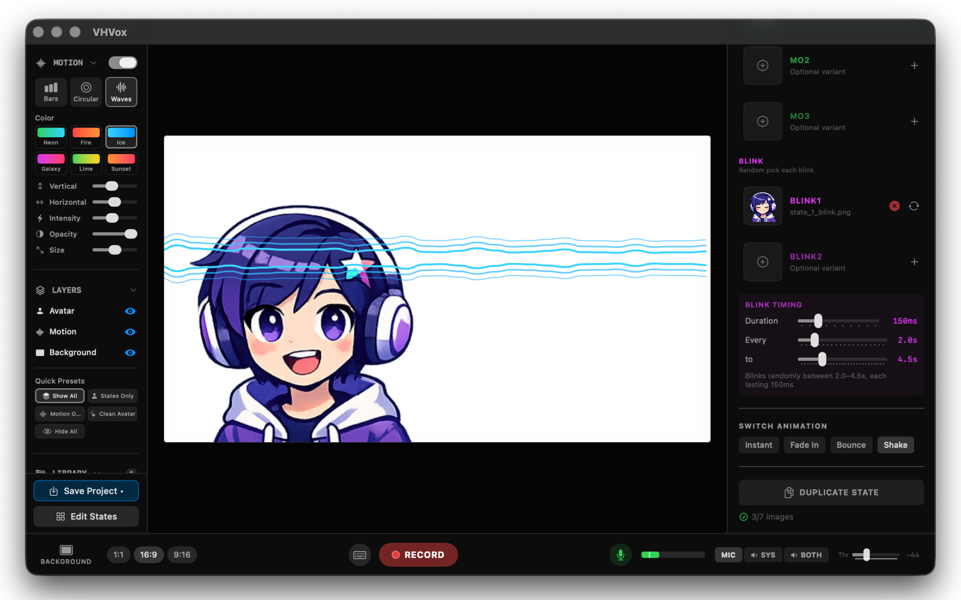Click the BLINK1 avatar thumbnail
Image resolution: width=961 pixels, height=600 pixels.
762,206
